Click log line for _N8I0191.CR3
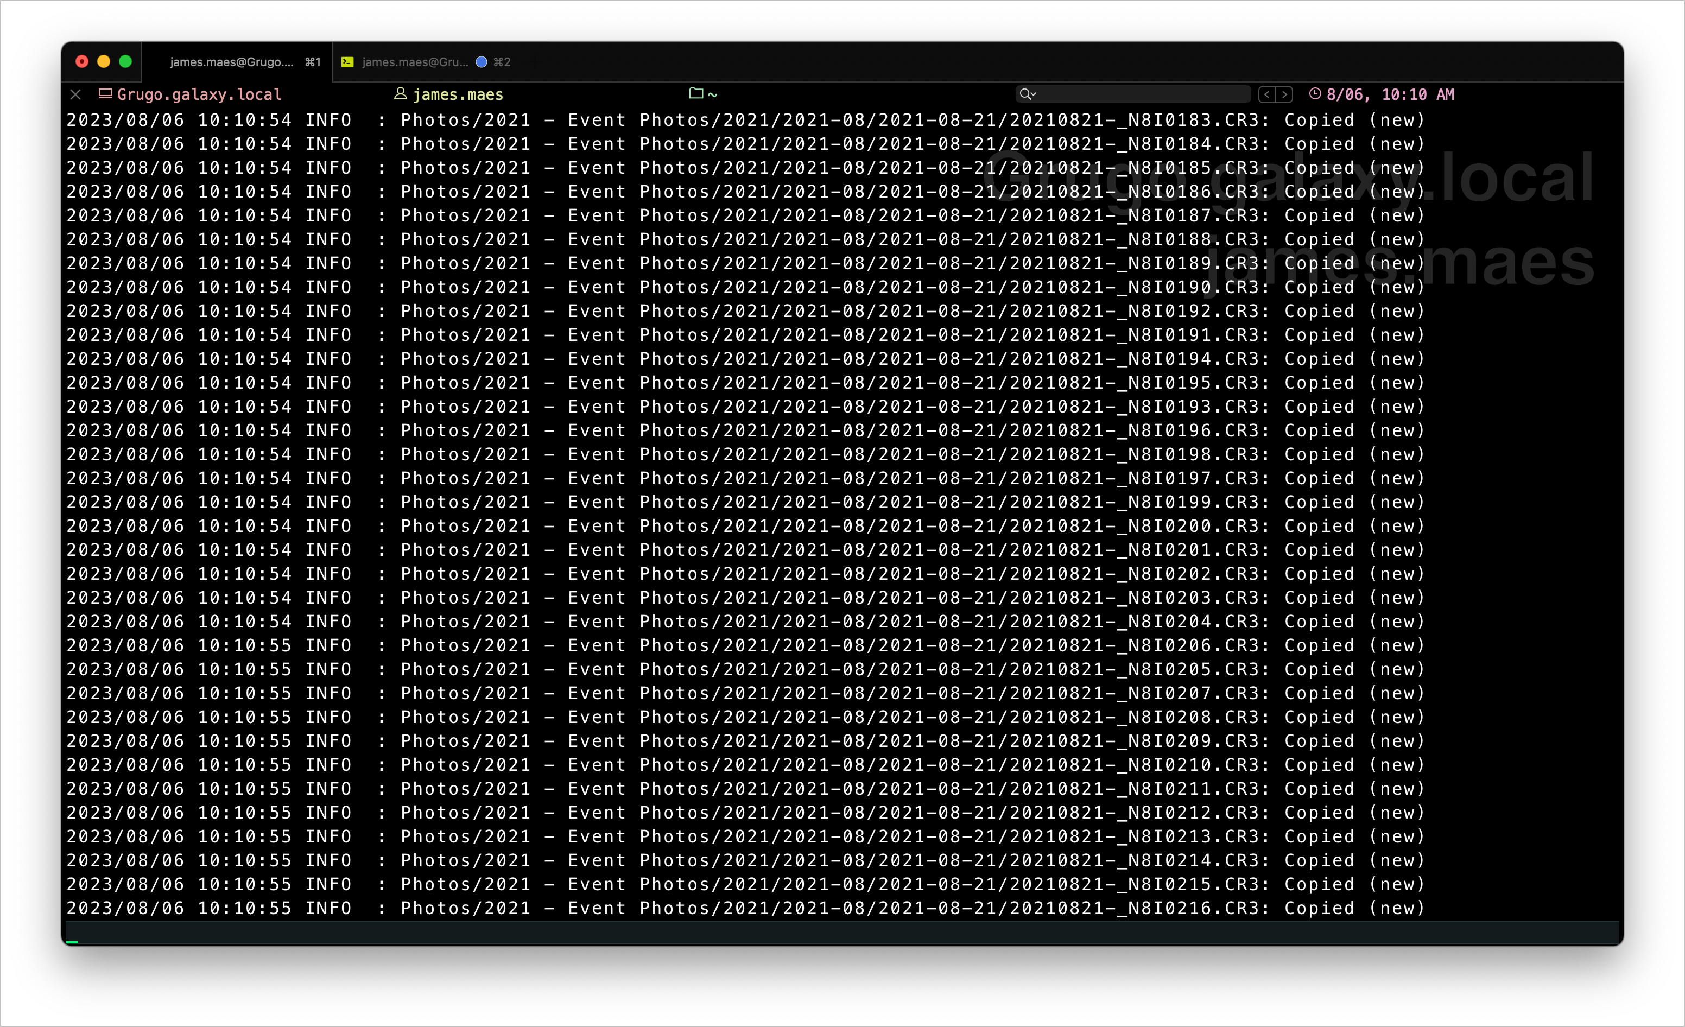The height and width of the screenshot is (1027, 1685). [745, 335]
